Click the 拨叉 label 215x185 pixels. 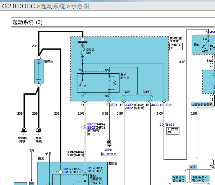(x=41, y=158)
